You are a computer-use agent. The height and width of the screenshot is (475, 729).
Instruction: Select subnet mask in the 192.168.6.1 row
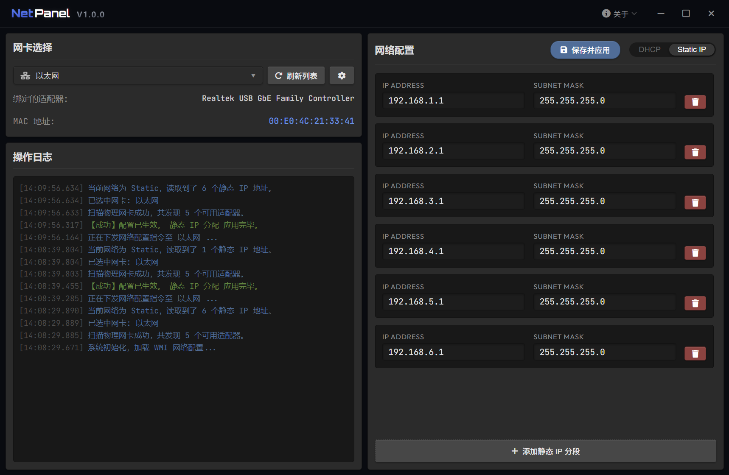coord(605,352)
